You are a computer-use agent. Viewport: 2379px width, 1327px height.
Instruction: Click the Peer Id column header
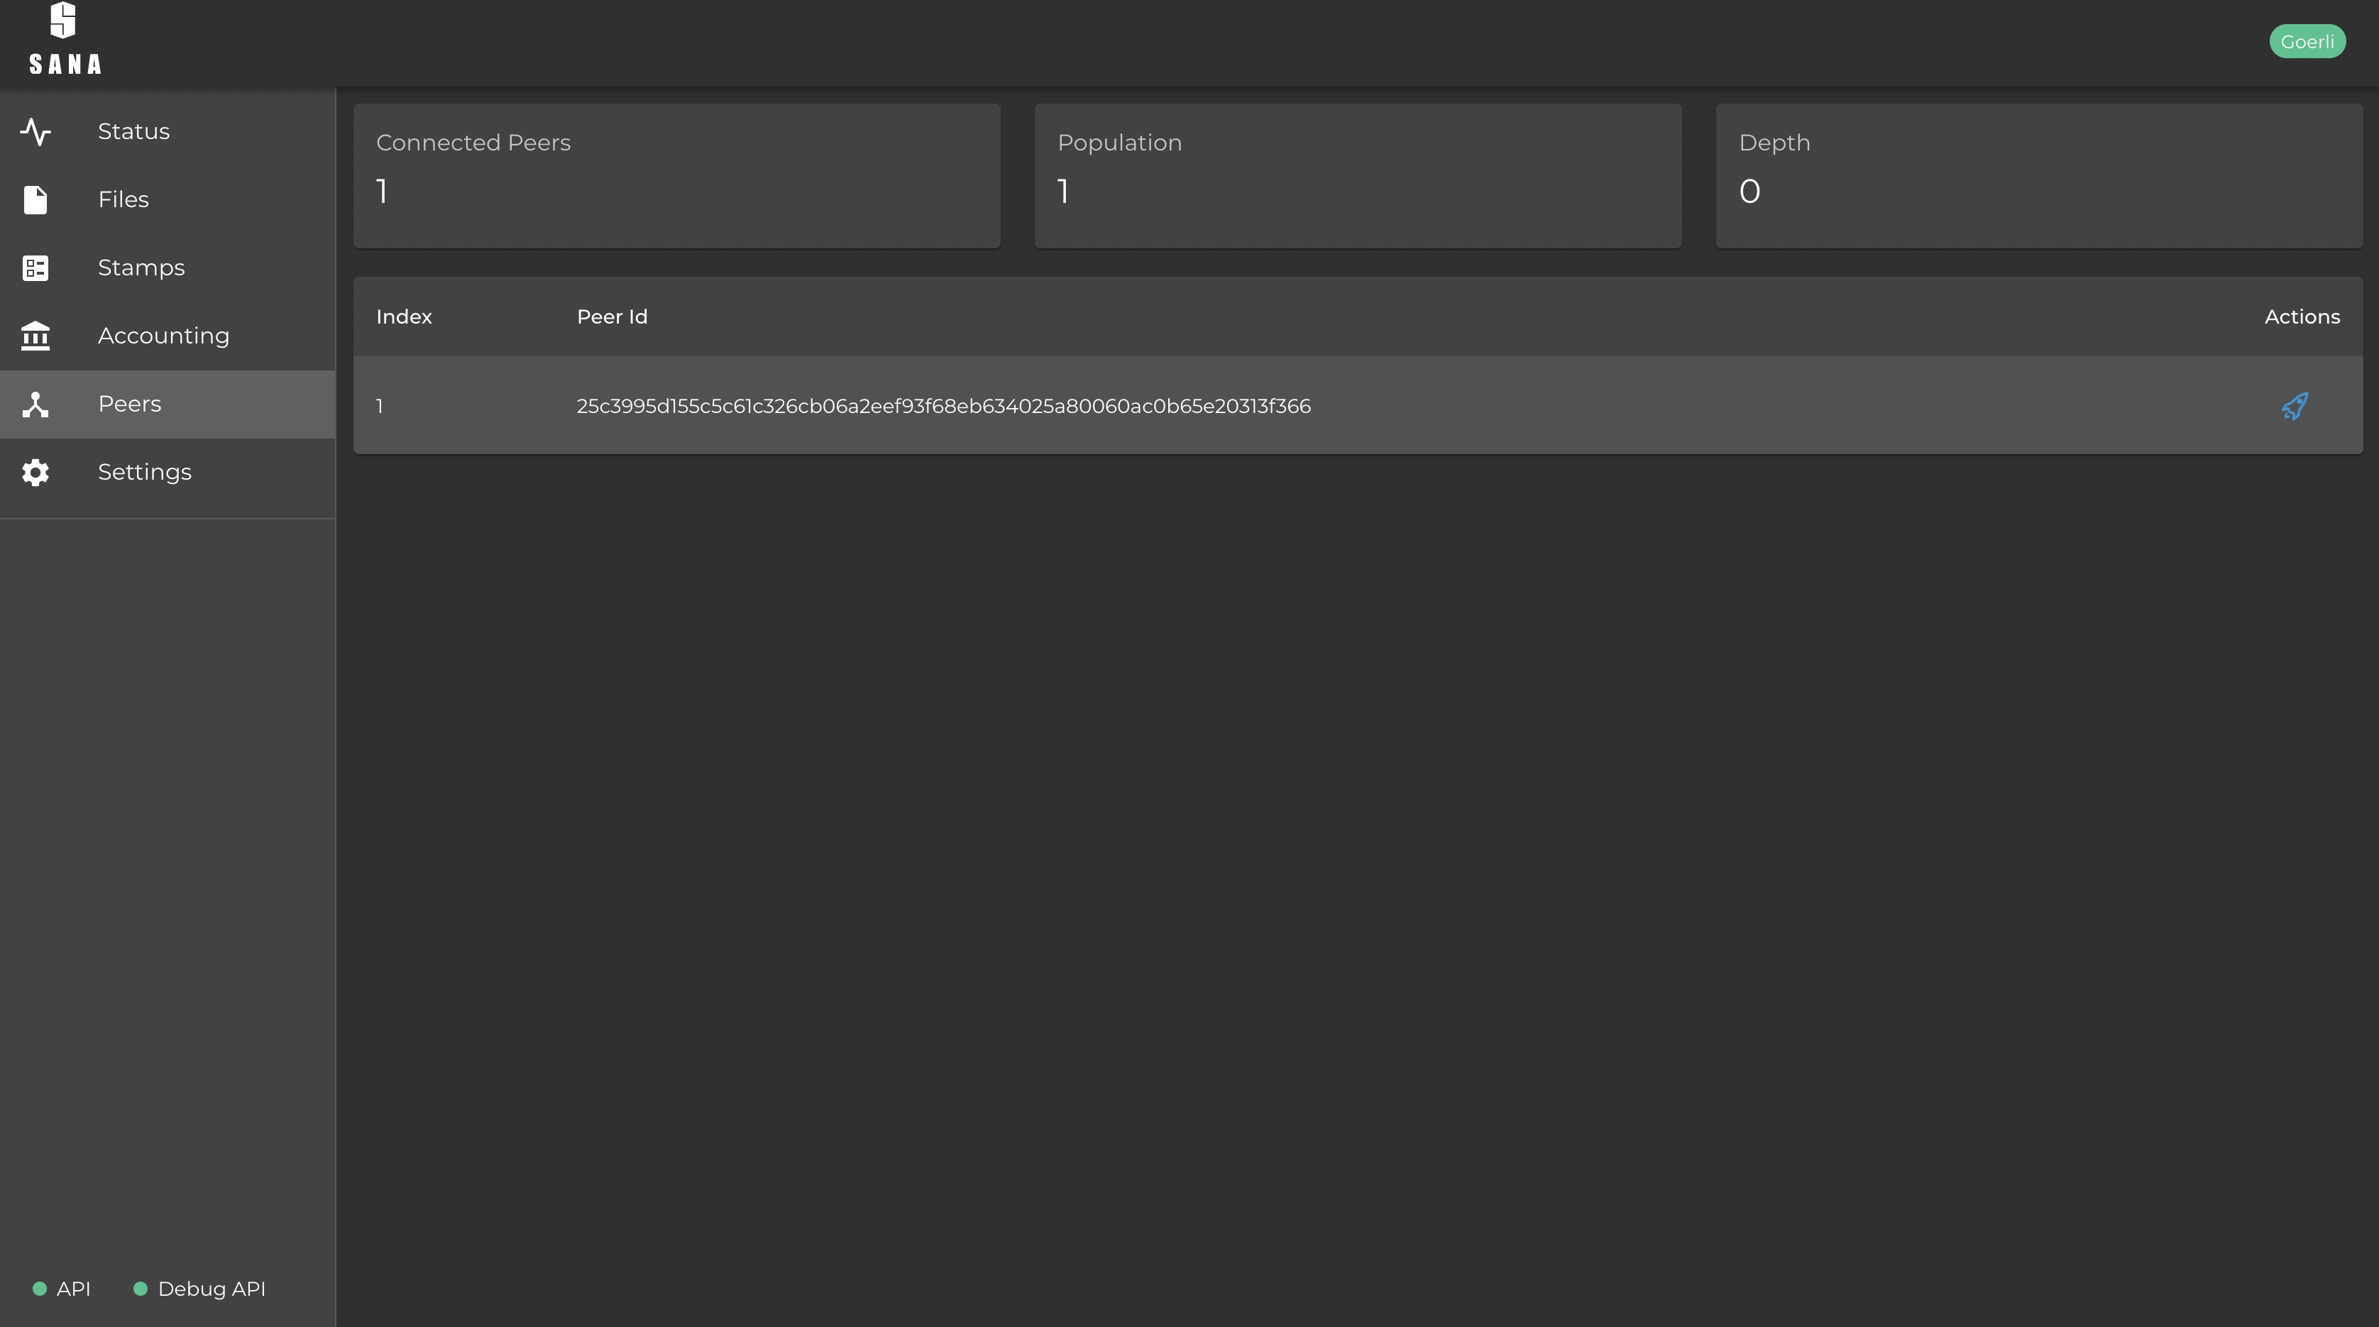[x=611, y=316]
